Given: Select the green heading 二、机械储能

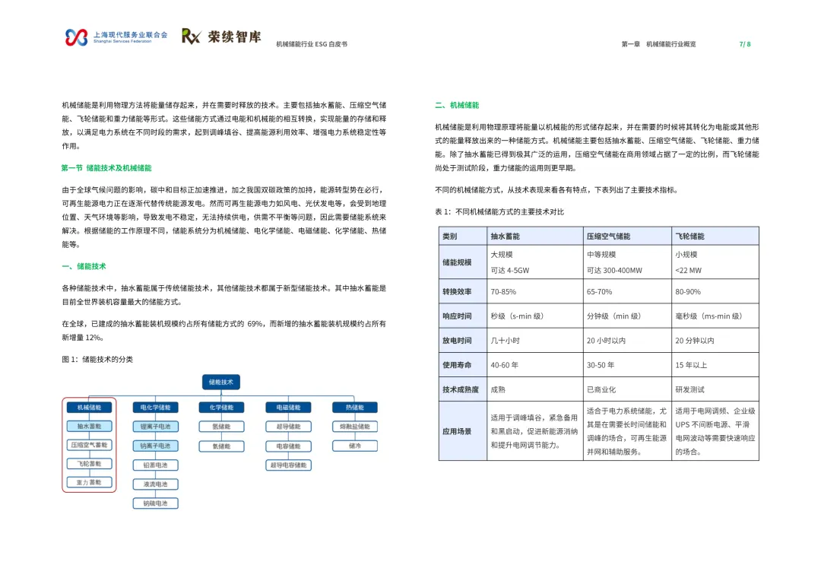Looking at the screenshot, I should tap(457, 105).
